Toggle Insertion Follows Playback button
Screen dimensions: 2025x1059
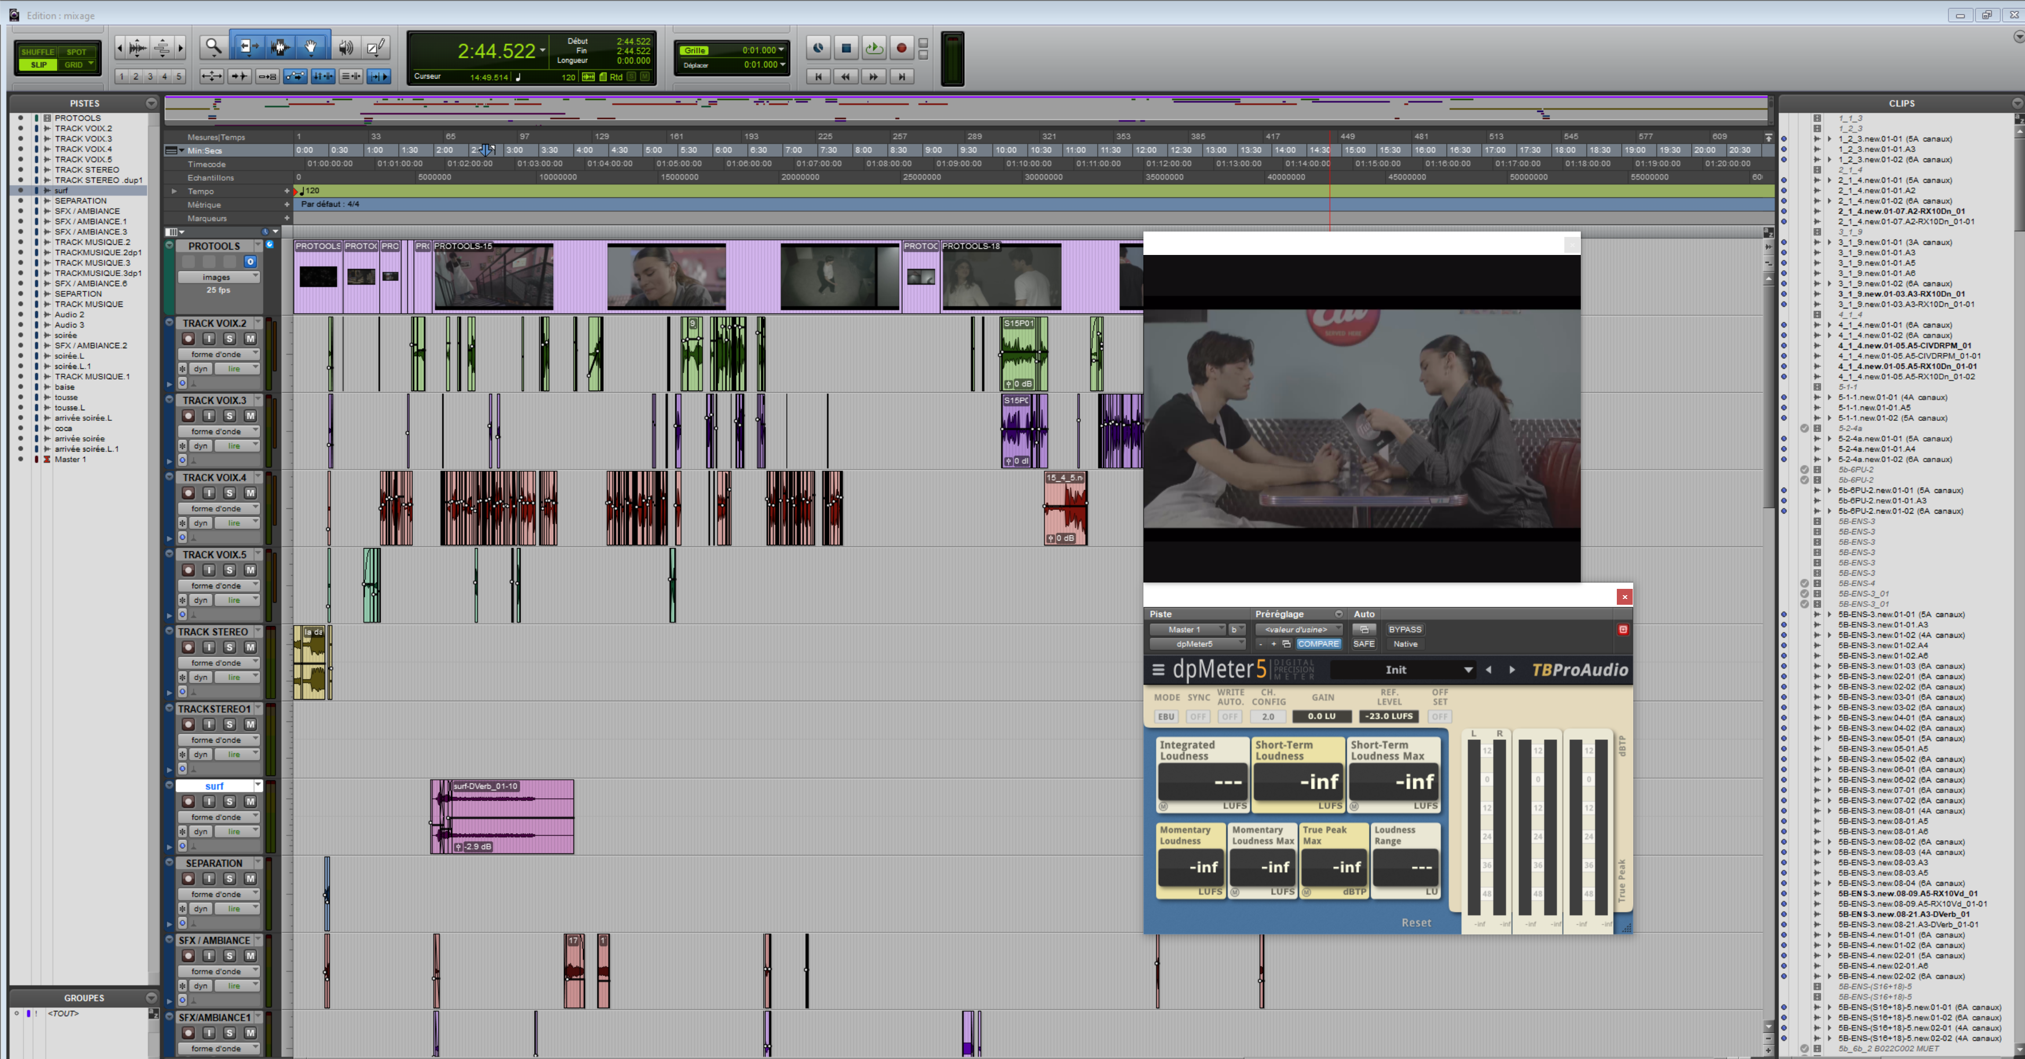(x=379, y=76)
